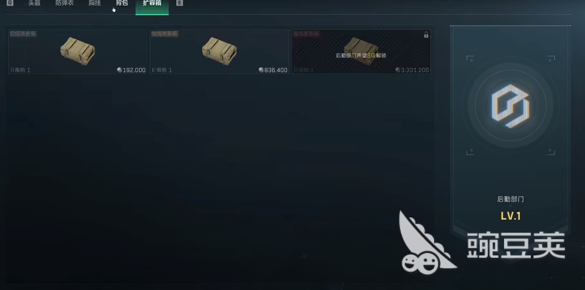This screenshot has height=290, width=585.
Task: Select the 胸挂 tab
Action: click(95, 3)
